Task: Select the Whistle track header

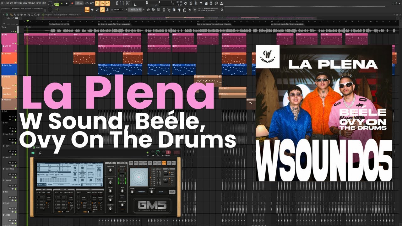Action: [9, 81]
